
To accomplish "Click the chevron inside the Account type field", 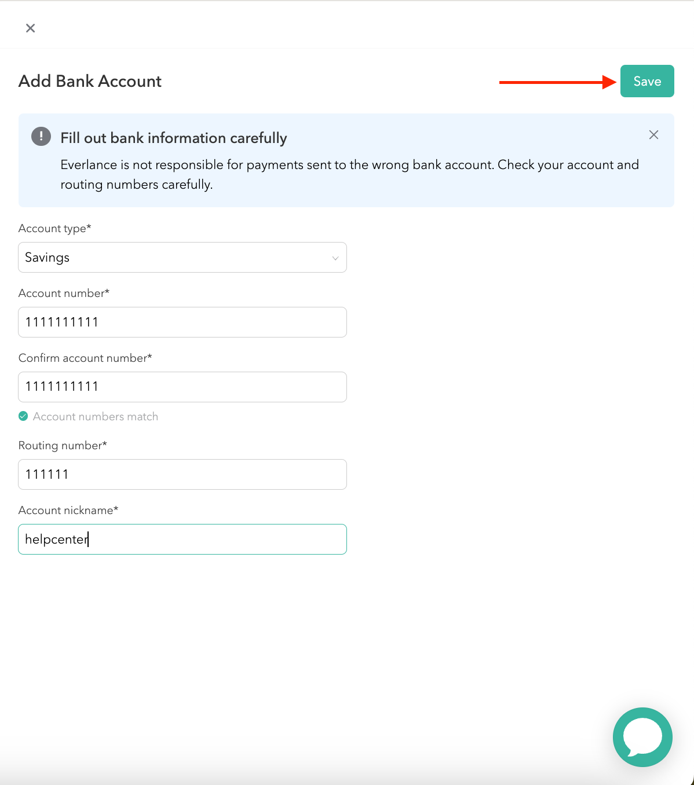I will coord(335,258).
